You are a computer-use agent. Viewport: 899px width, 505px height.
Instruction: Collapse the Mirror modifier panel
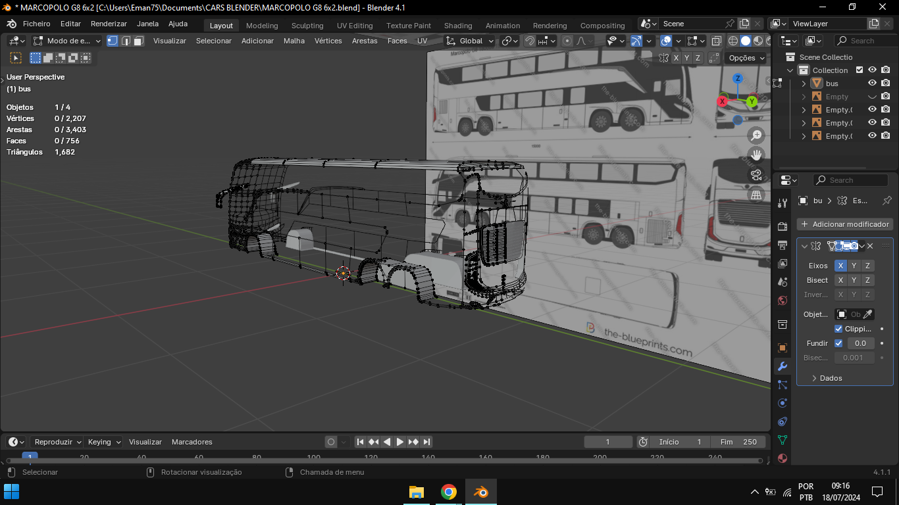click(804, 246)
